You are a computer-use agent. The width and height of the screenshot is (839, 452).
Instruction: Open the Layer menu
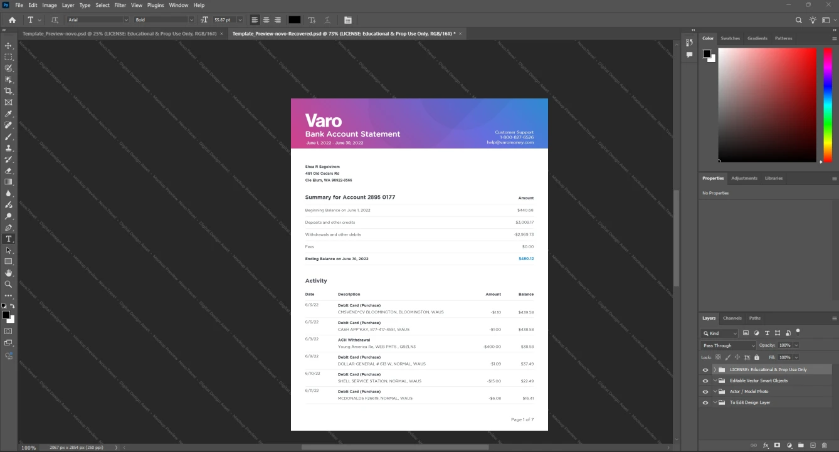pyautogui.click(x=68, y=5)
